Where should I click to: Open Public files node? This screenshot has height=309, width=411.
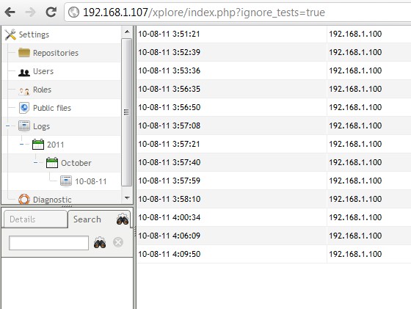(52, 108)
